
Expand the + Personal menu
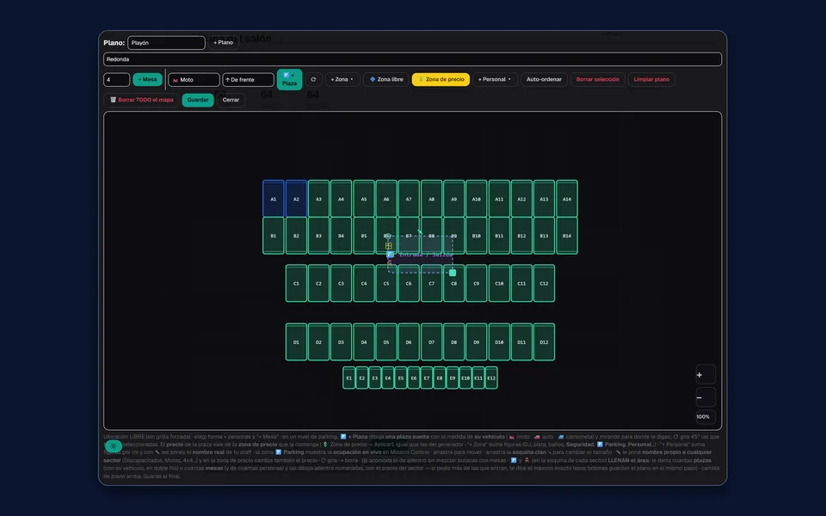[496, 79]
